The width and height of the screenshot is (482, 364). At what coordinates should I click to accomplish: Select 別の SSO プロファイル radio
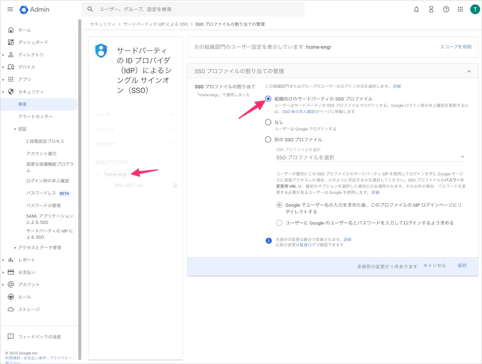click(268, 140)
